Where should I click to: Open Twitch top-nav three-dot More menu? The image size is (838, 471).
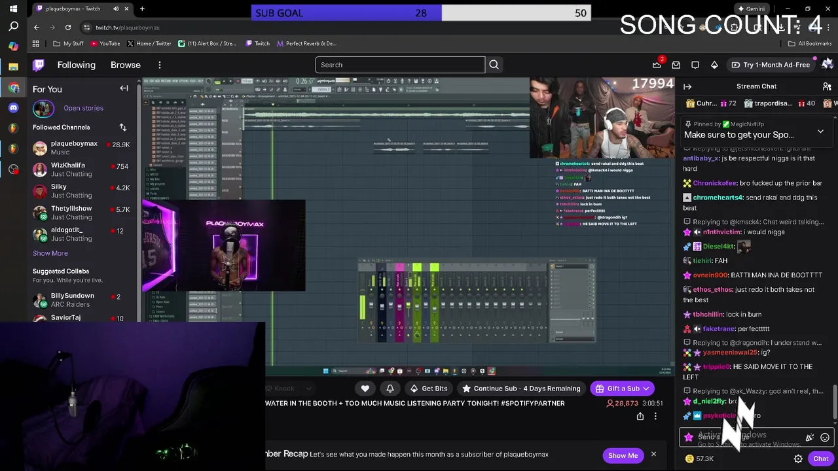coord(159,65)
